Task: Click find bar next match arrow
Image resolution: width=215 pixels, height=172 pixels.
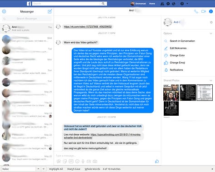Action: (44, 169)
